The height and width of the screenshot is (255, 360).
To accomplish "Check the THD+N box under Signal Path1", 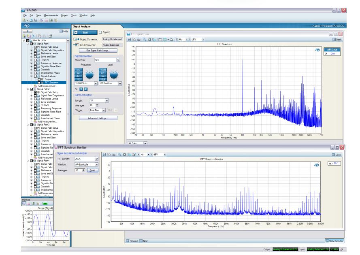I will click(x=35, y=60).
